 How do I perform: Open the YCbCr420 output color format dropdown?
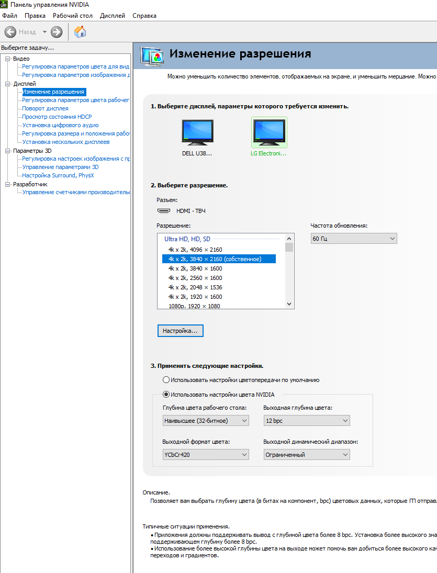point(206,455)
